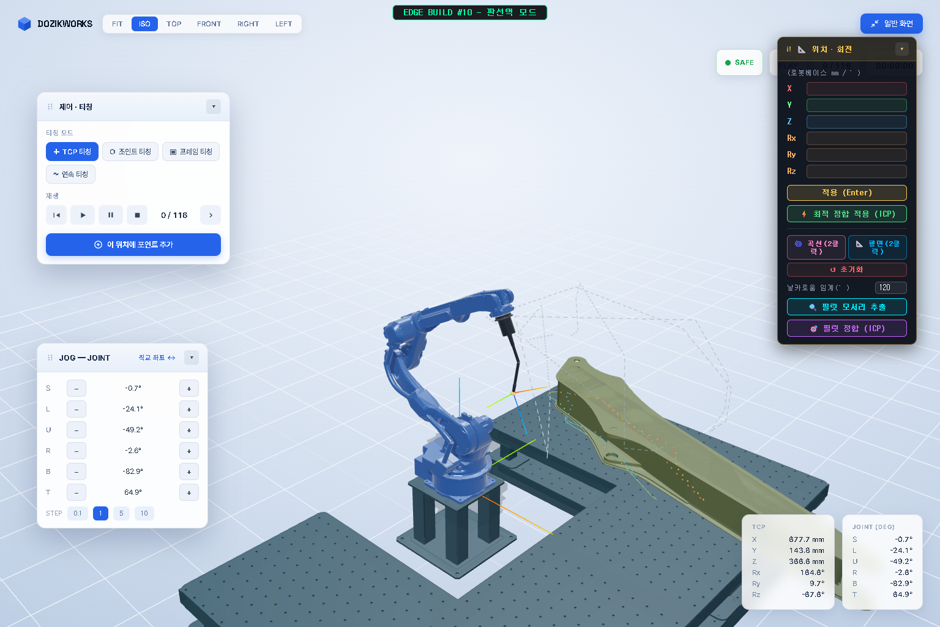Select TCP 티칭 mode
Screen dimensions: 940x627
tap(72, 152)
